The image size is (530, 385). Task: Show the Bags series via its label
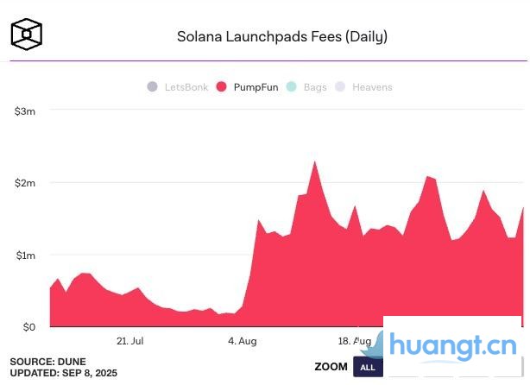(315, 87)
